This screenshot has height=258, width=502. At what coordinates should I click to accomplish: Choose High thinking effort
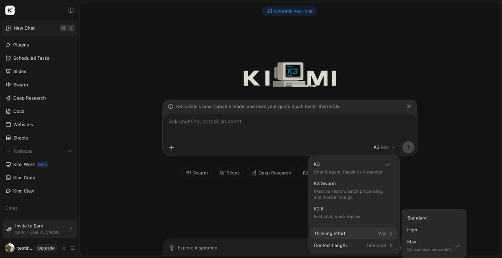tap(434, 230)
